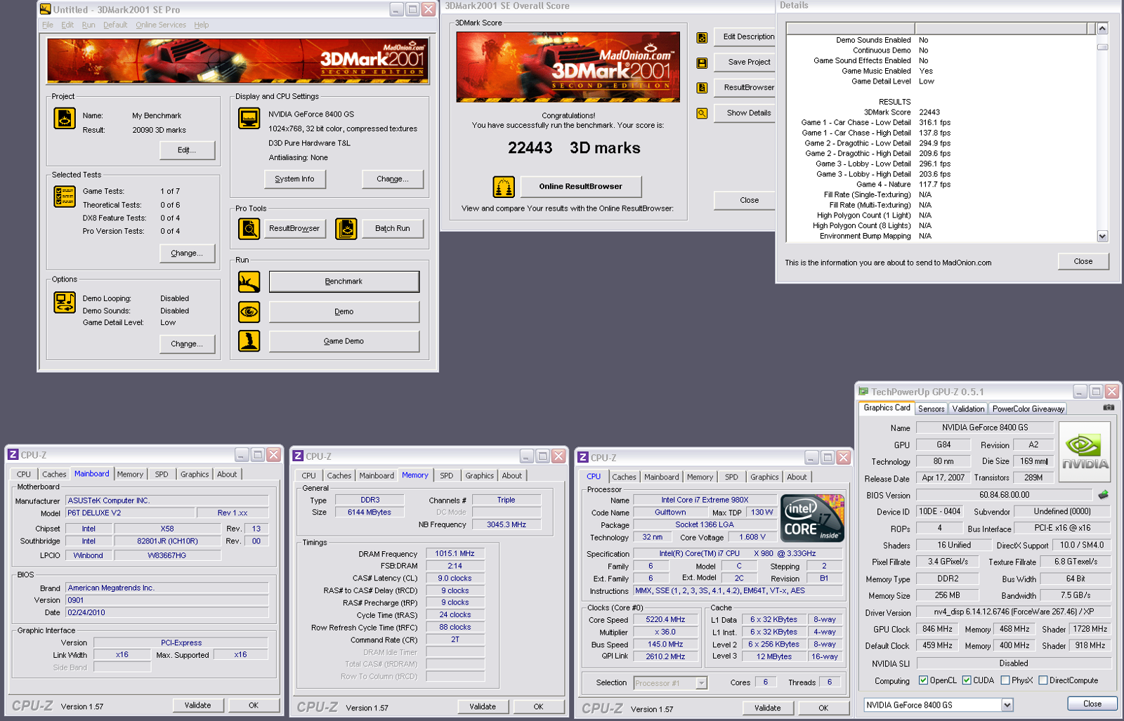Click the Batch Run icon in Pro Tools
The image size is (1124, 721).
[346, 228]
